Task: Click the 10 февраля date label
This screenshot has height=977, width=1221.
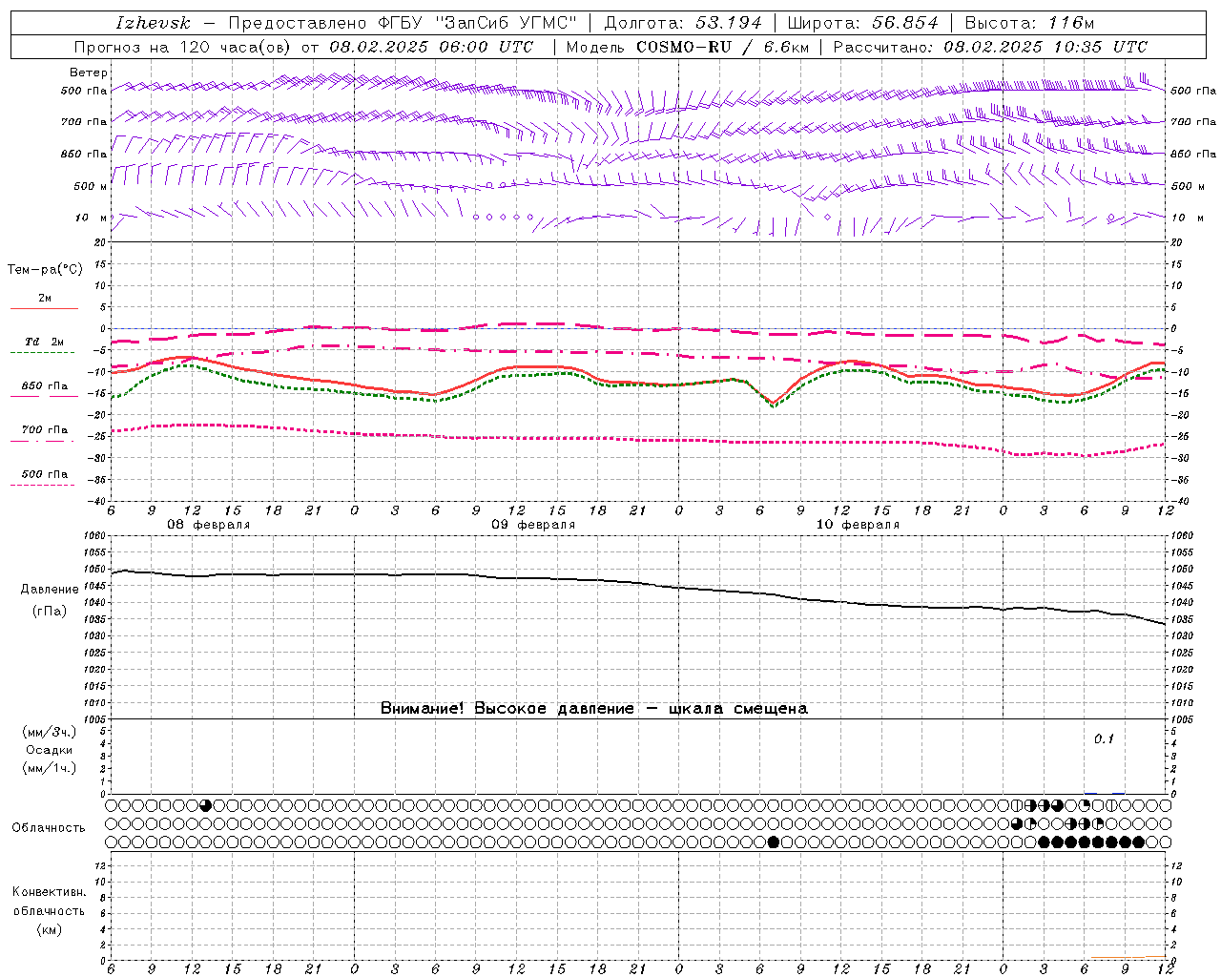Action: [858, 525]
